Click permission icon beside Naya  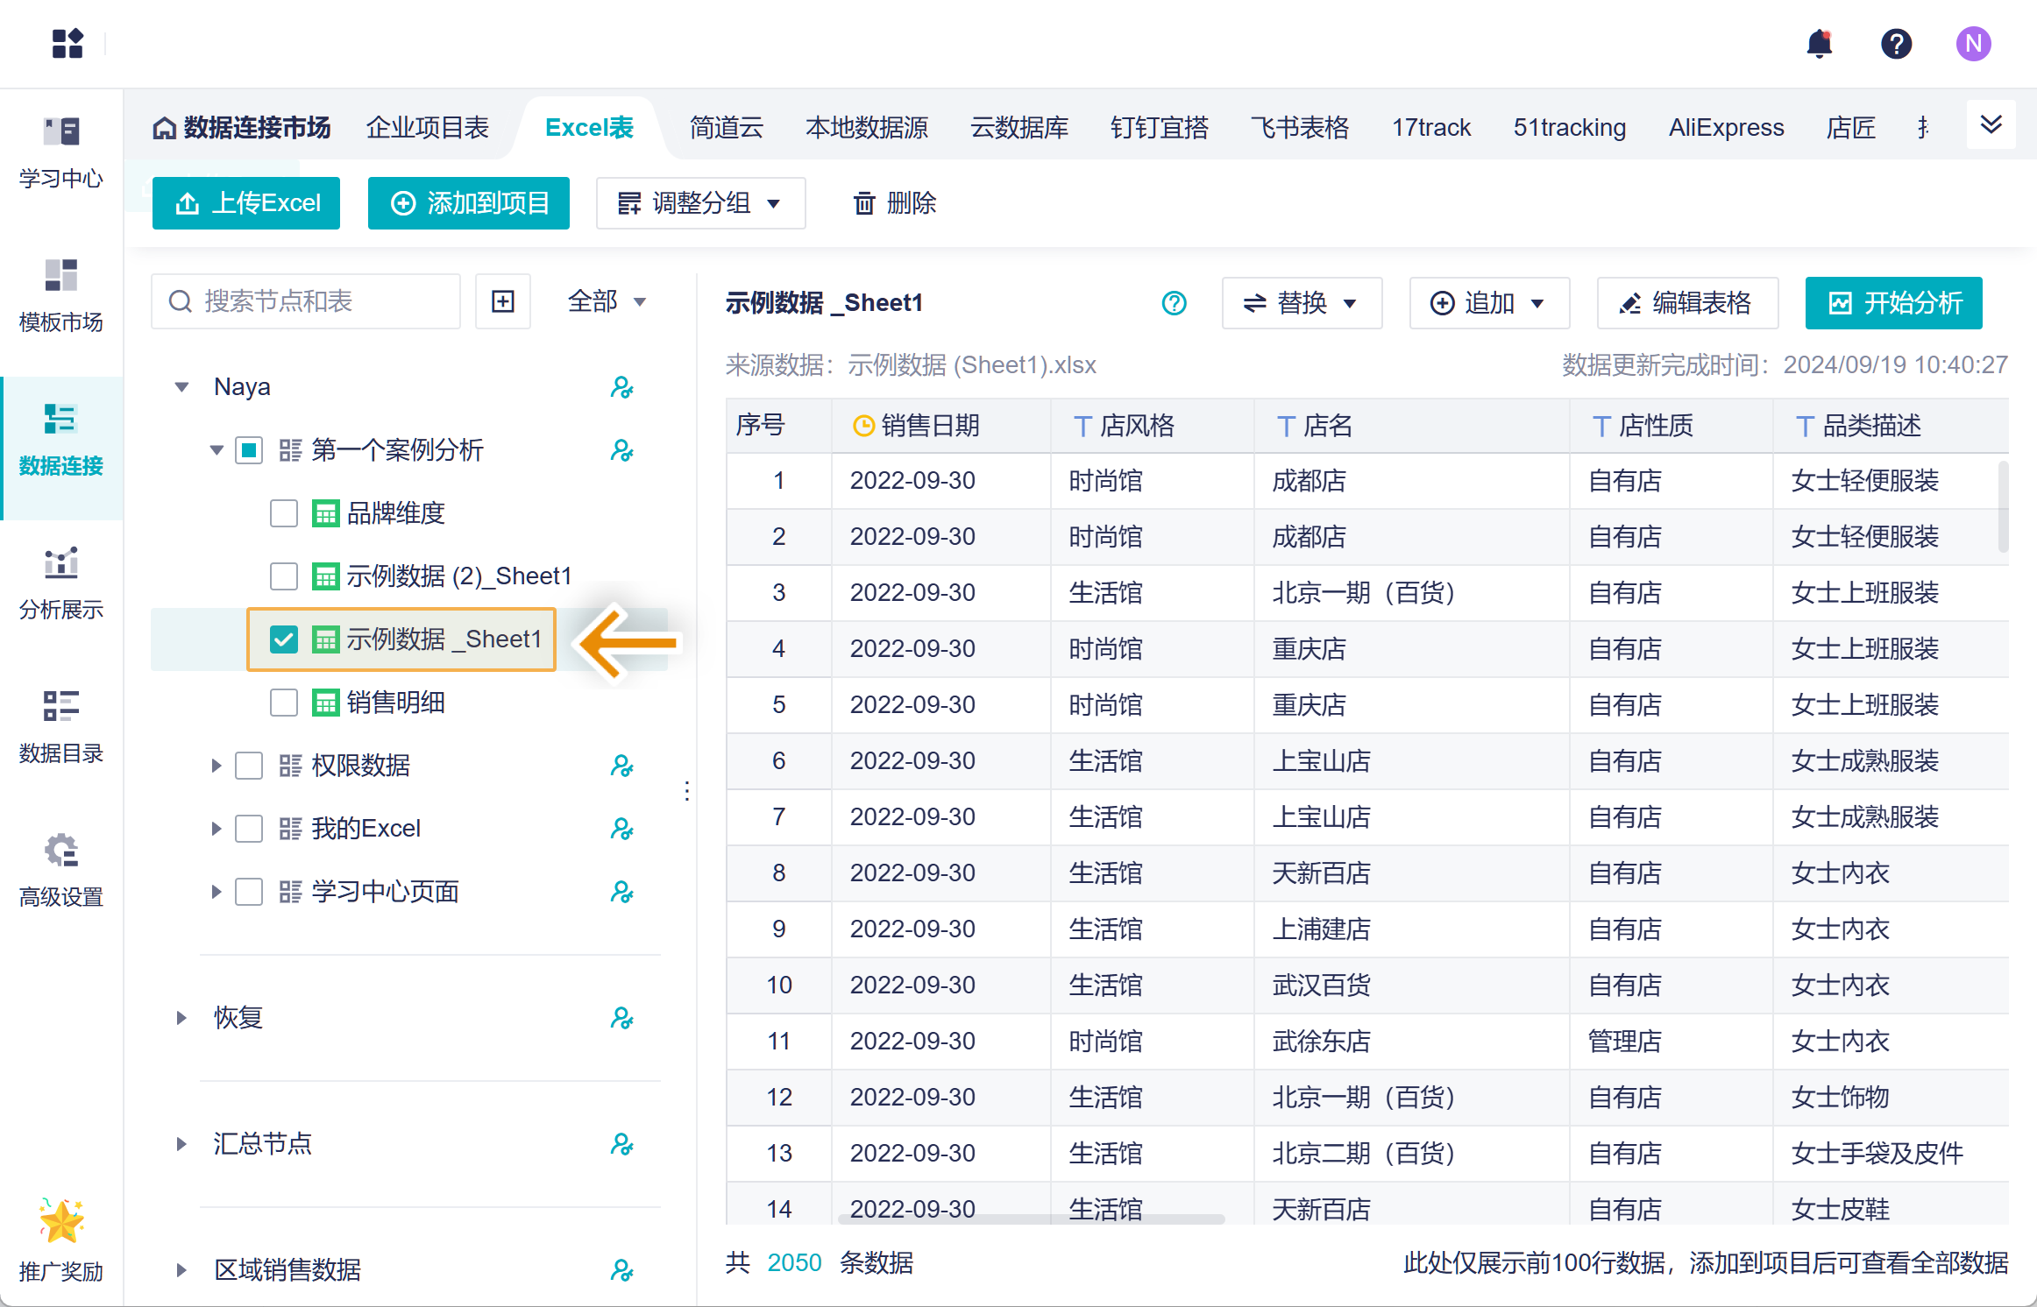tap(621, 387)
